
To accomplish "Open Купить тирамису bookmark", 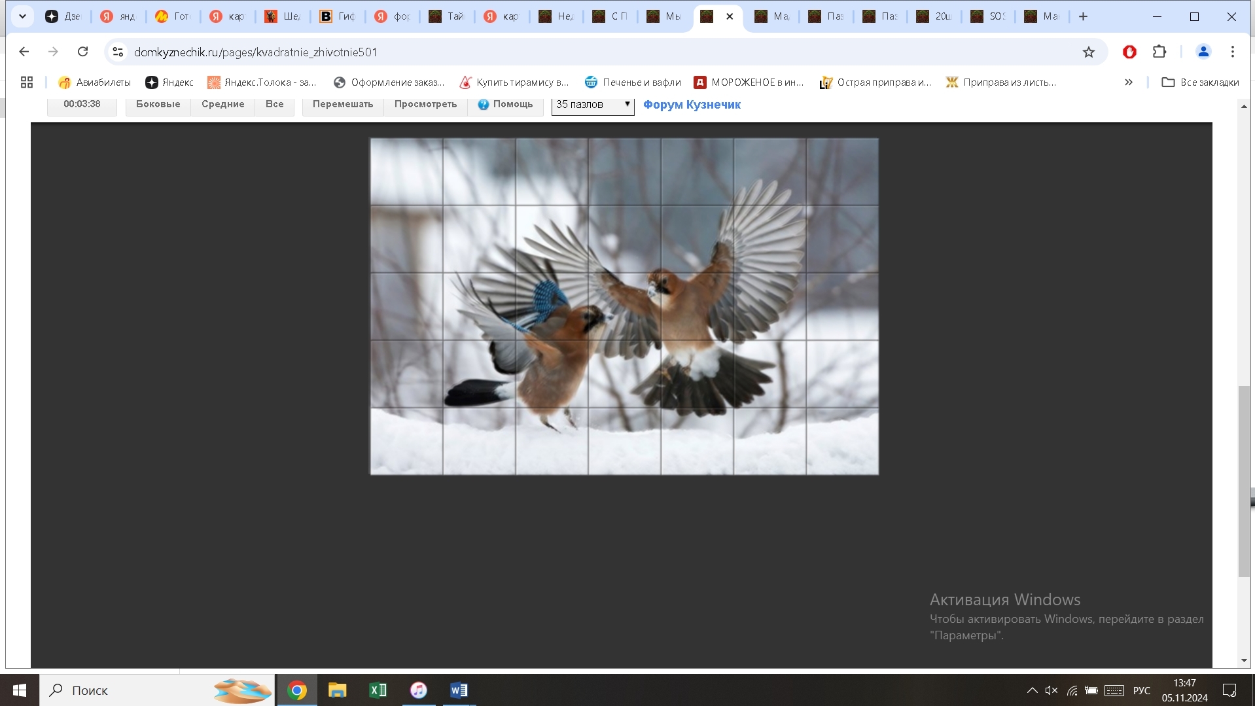I will tap(514, 82).
